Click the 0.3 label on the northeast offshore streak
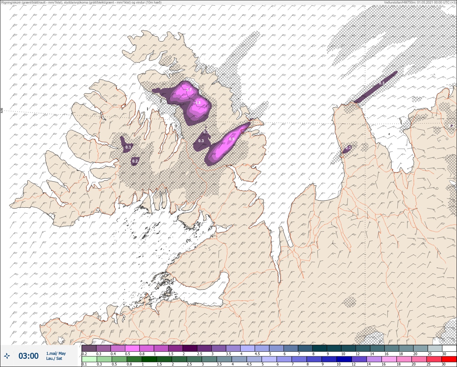The width and height of the screenshot is (457, 367). click(382, 83)
